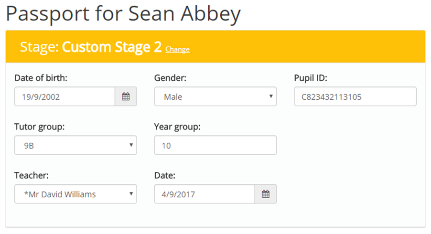431x234 pixels.
Task: Click the bold "Custom Stage 2" text
Action: click(112, 47)
